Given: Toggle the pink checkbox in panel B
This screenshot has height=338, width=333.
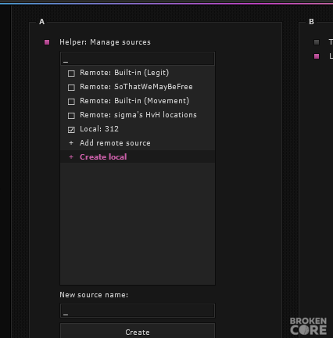Looking at the screenshot, I should [317, 56].
